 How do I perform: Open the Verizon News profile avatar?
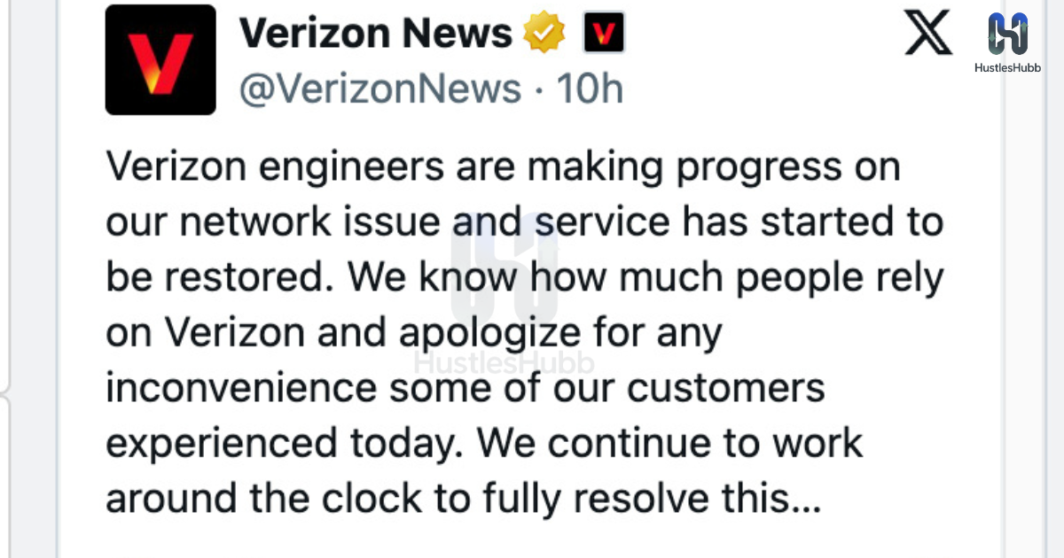point(160,59)
